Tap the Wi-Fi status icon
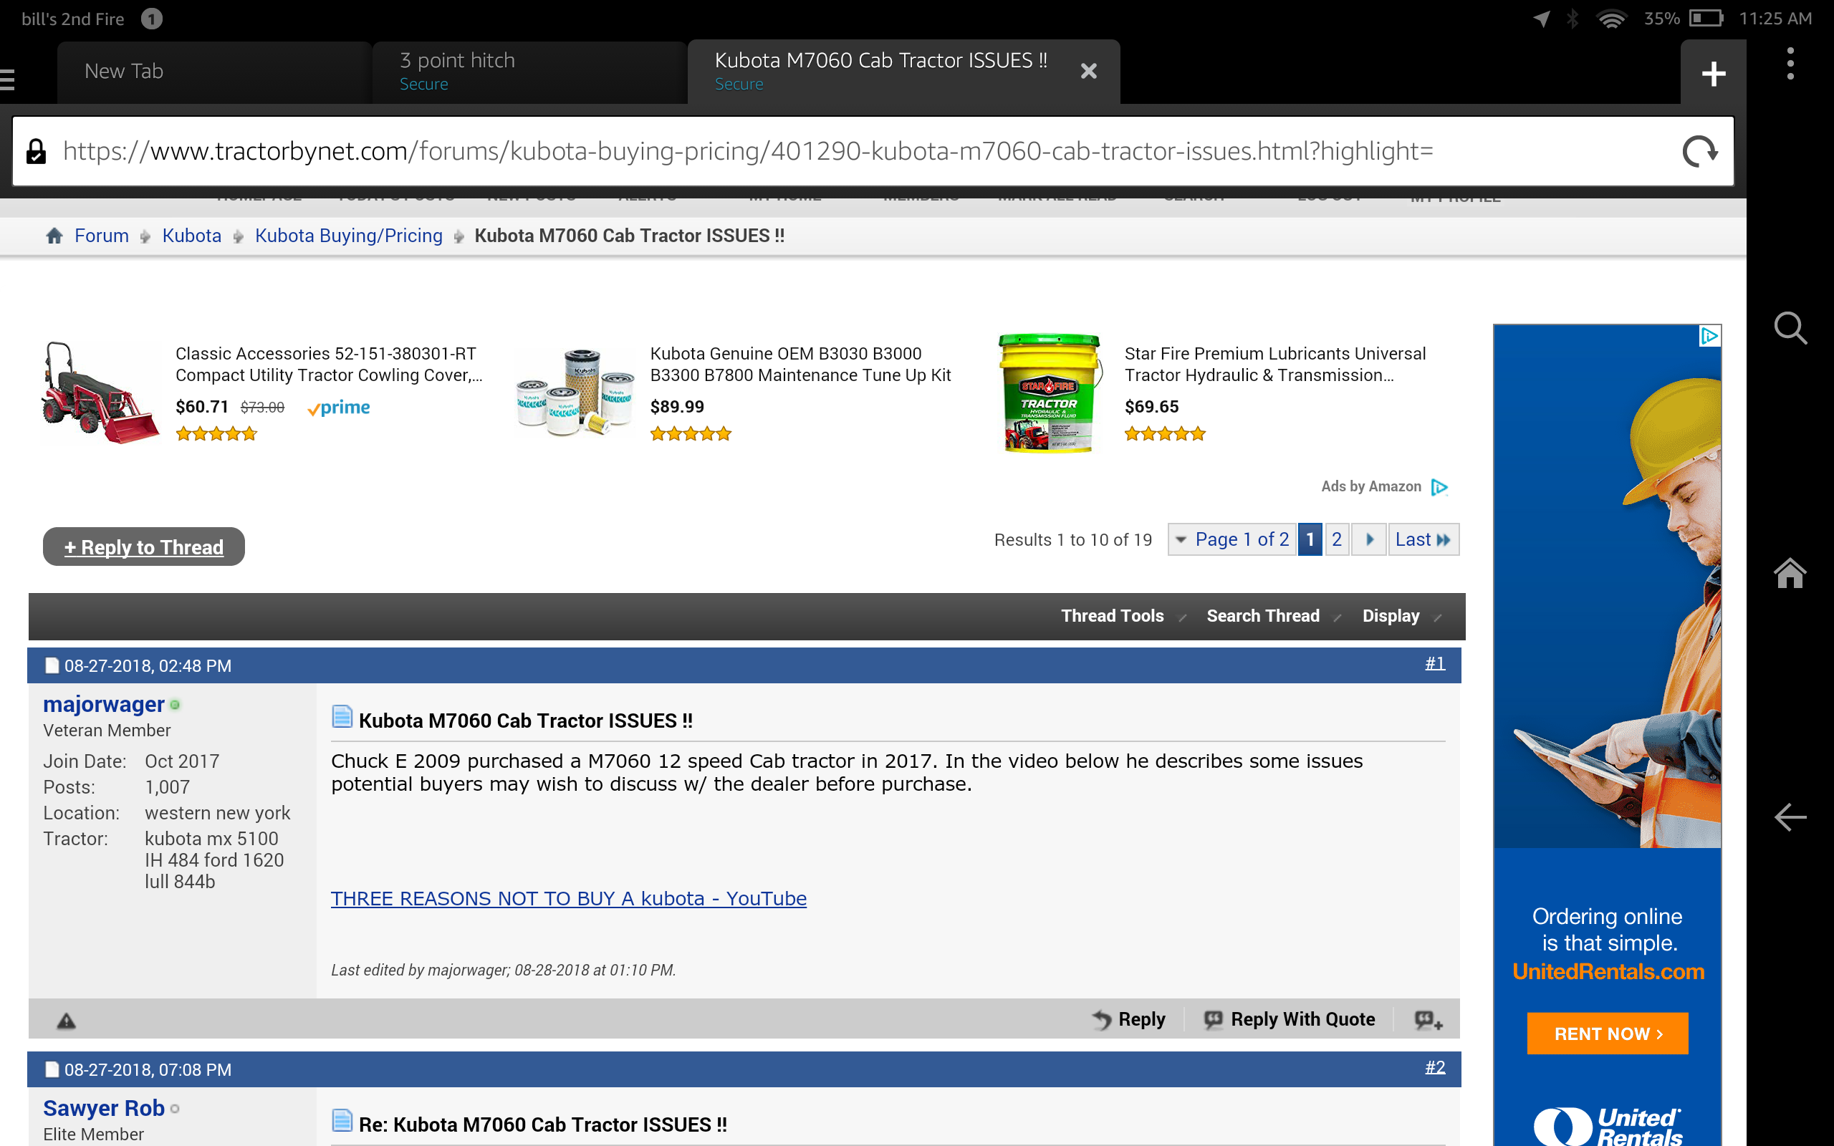Screen dimensions: 1834x1146 pyautogui.click(x=1611, y=19)
